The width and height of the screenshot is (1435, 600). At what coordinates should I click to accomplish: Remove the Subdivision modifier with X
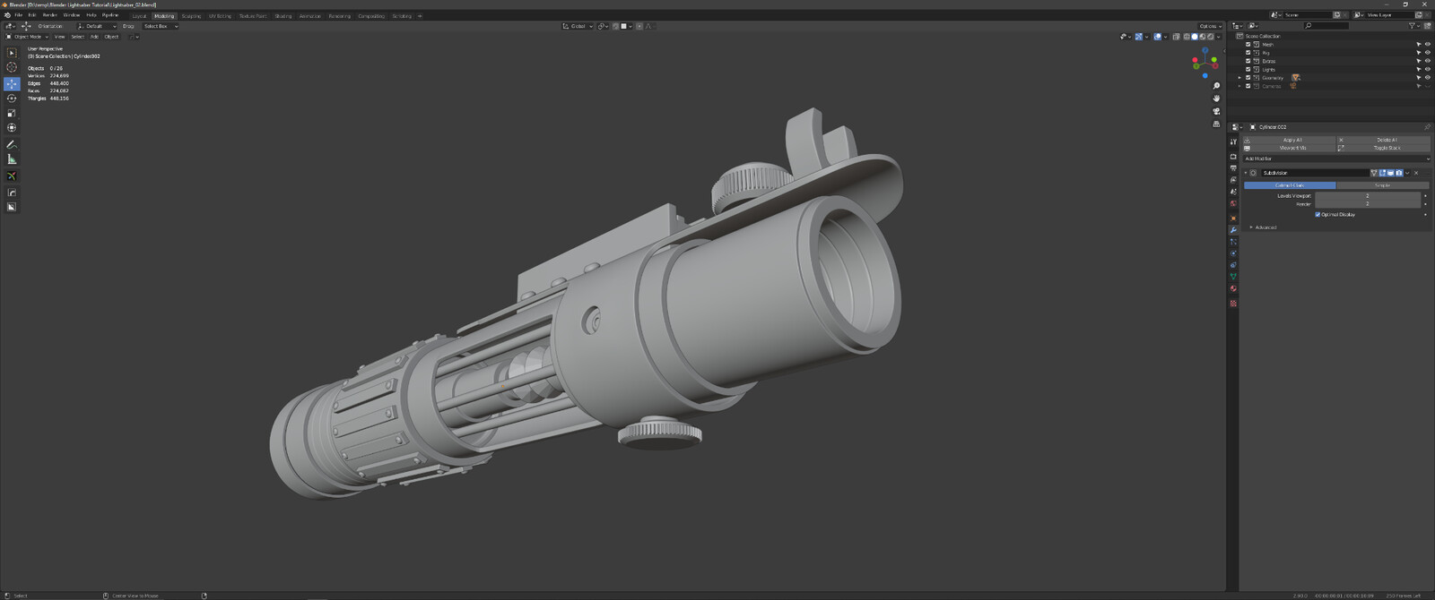tap(1416, 173)
